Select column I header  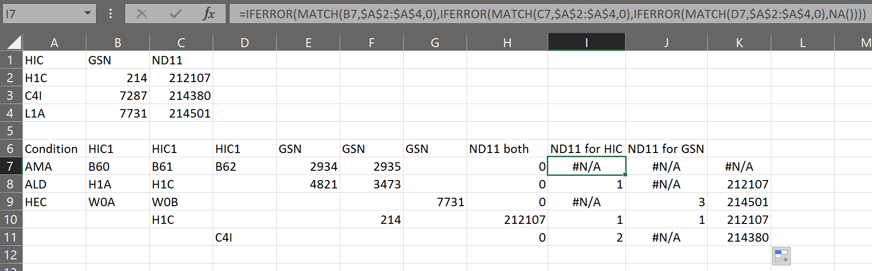[586, 42]
